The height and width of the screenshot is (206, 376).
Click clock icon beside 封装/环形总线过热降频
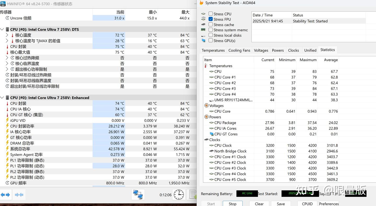[7, 75]
